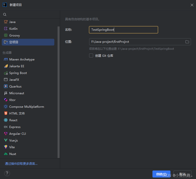Pick the Maven Archetype generator

pos(28,59)
